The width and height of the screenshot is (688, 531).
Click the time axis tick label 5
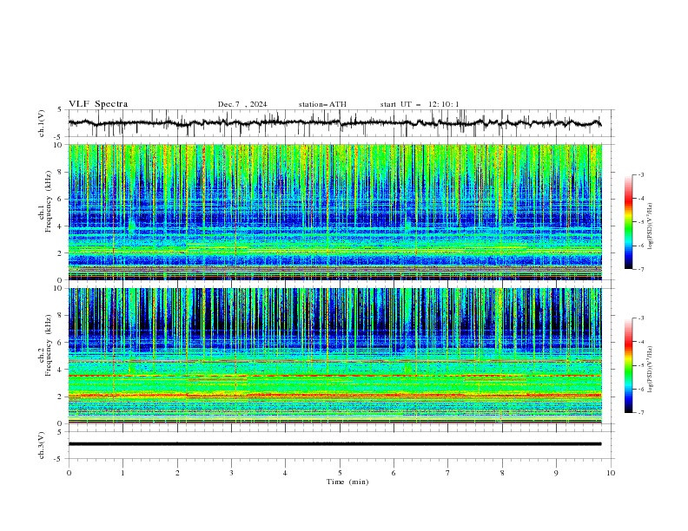[x=340, y=473]
